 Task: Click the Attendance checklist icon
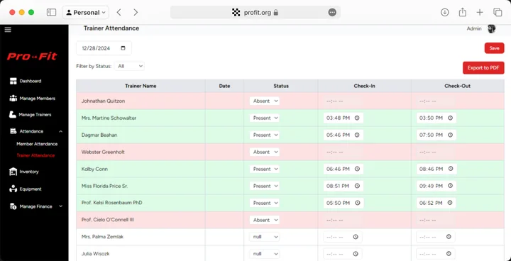point(13,131)
